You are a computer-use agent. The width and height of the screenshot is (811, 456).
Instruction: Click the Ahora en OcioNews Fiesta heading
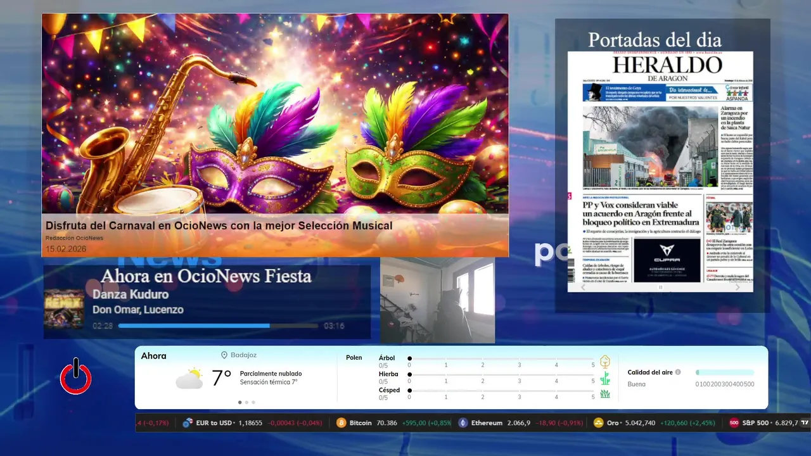[206, 276]
